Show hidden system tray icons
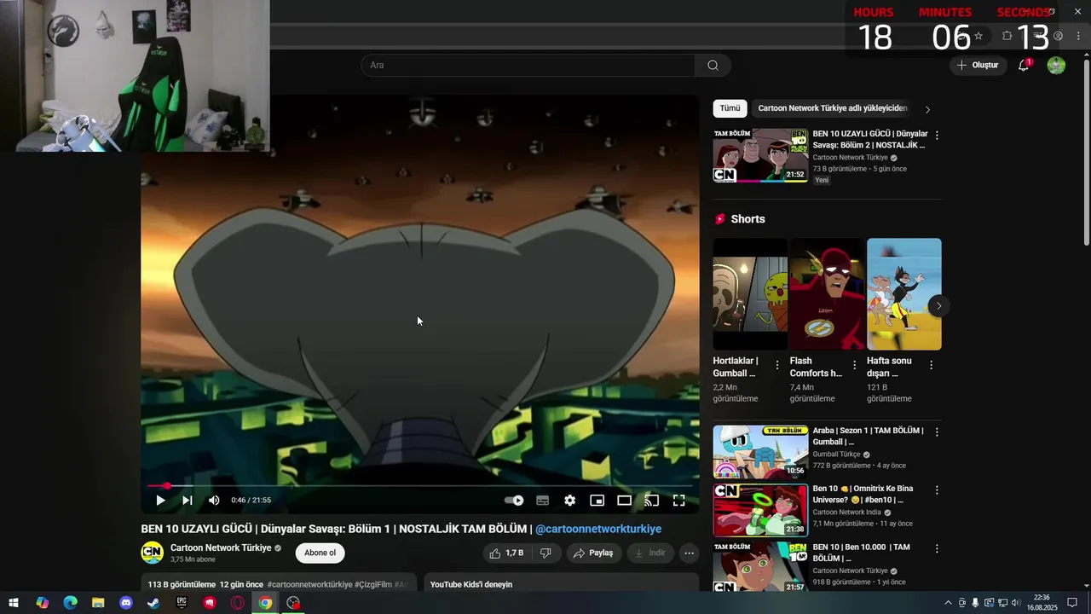The width and height of the screenshot is (1091, 614). (x=948, y=603)
